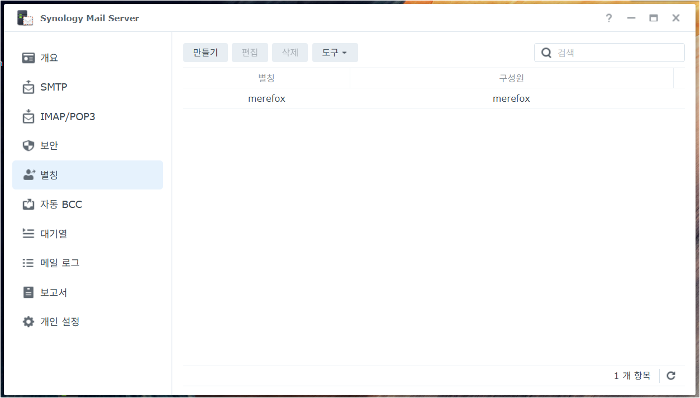The height and width of the screenshot is (398, 700).
Task: Select the 개요 overview icon in sidebar
Action: pyautogui.click(x=28, y=58)
